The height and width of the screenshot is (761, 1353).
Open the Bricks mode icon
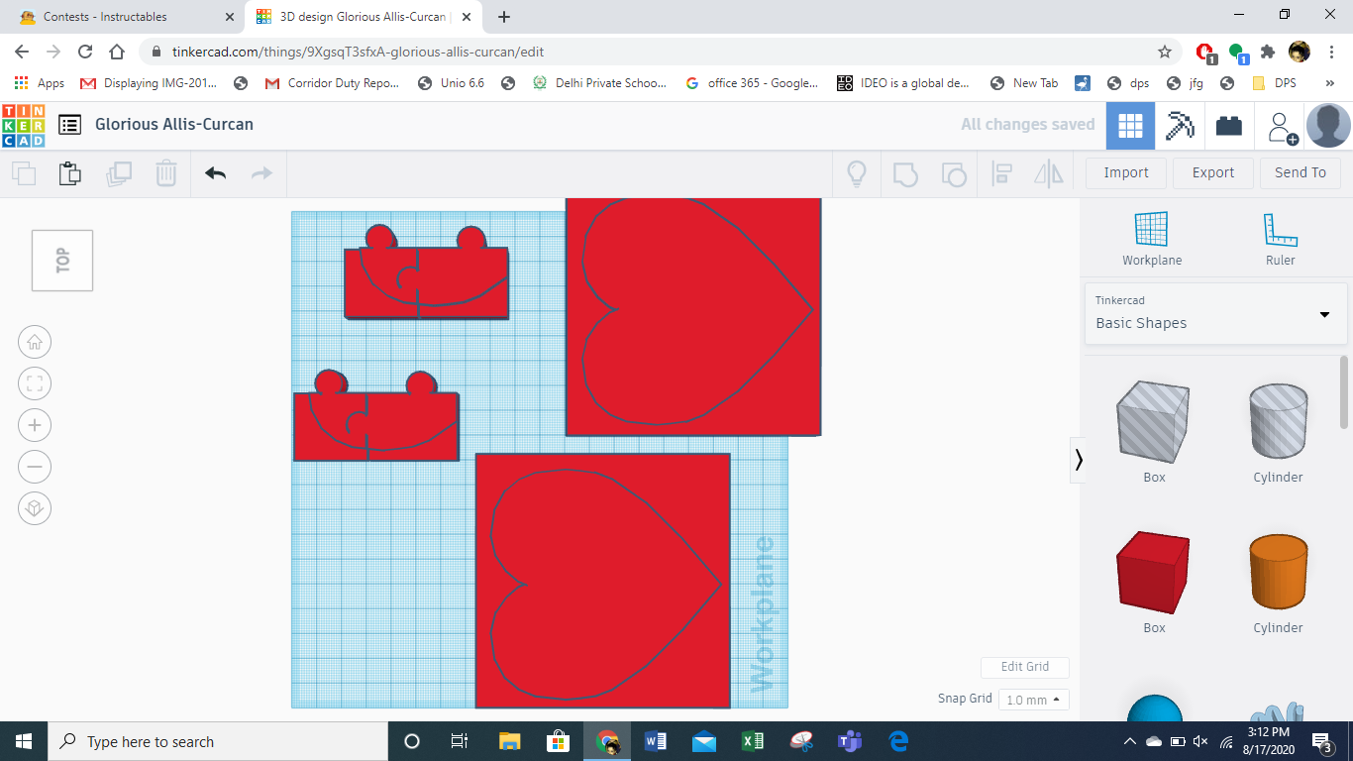tap(1229, 126)
